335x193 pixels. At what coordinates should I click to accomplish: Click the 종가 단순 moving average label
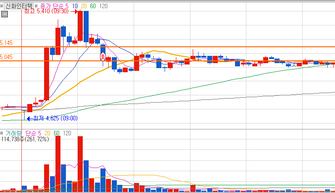click(x=52, y=6)
